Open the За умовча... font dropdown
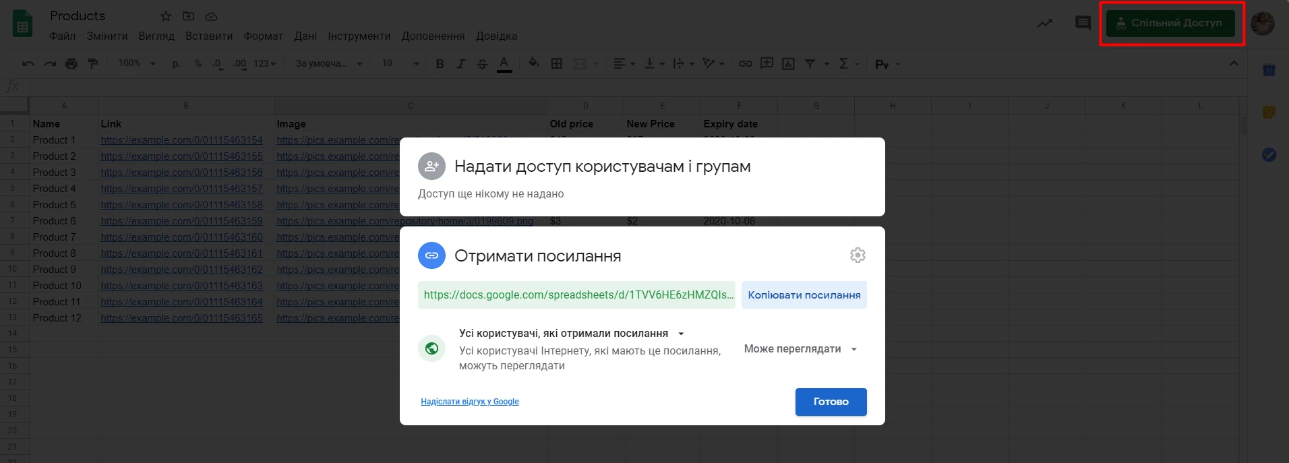Image resolution: width=1289 pixels, height=463 pixels. click(x=329, y=63)
